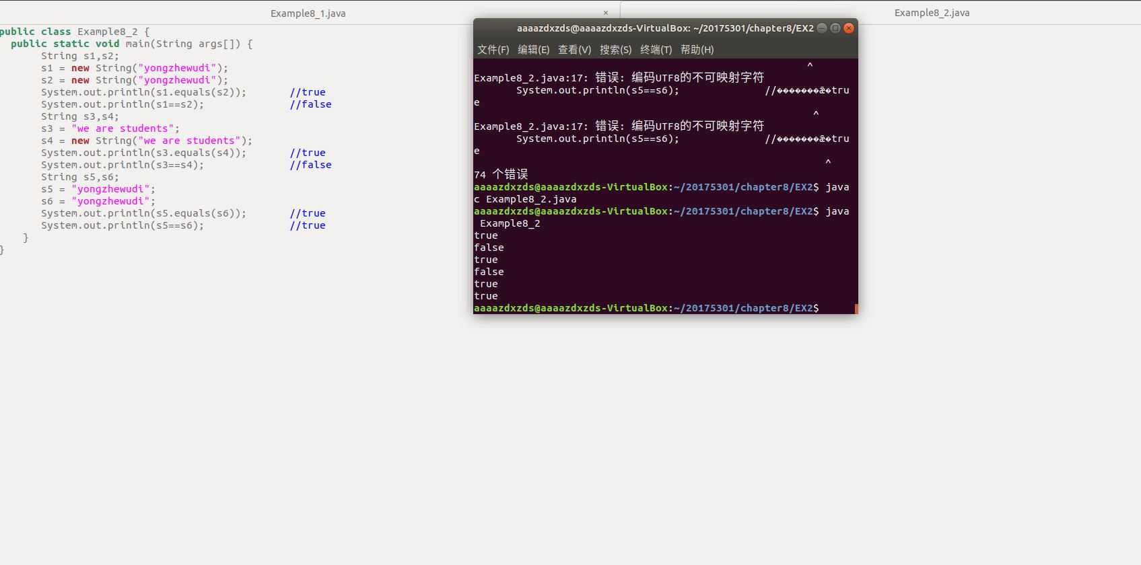Click the 's4 = new String("we are students")' line
The image size is (1141, 565).
[x=147, y=141]
